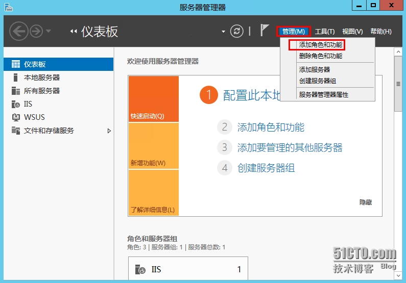Click the 文件和存储服务 sidebar icon
The height and width of the screenshot is (283, 406).
click(x=15, y=131)
